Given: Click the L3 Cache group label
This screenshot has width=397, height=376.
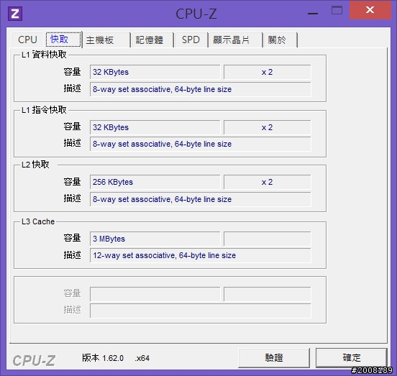Looking at the screenshot, I should click(38, 221).
